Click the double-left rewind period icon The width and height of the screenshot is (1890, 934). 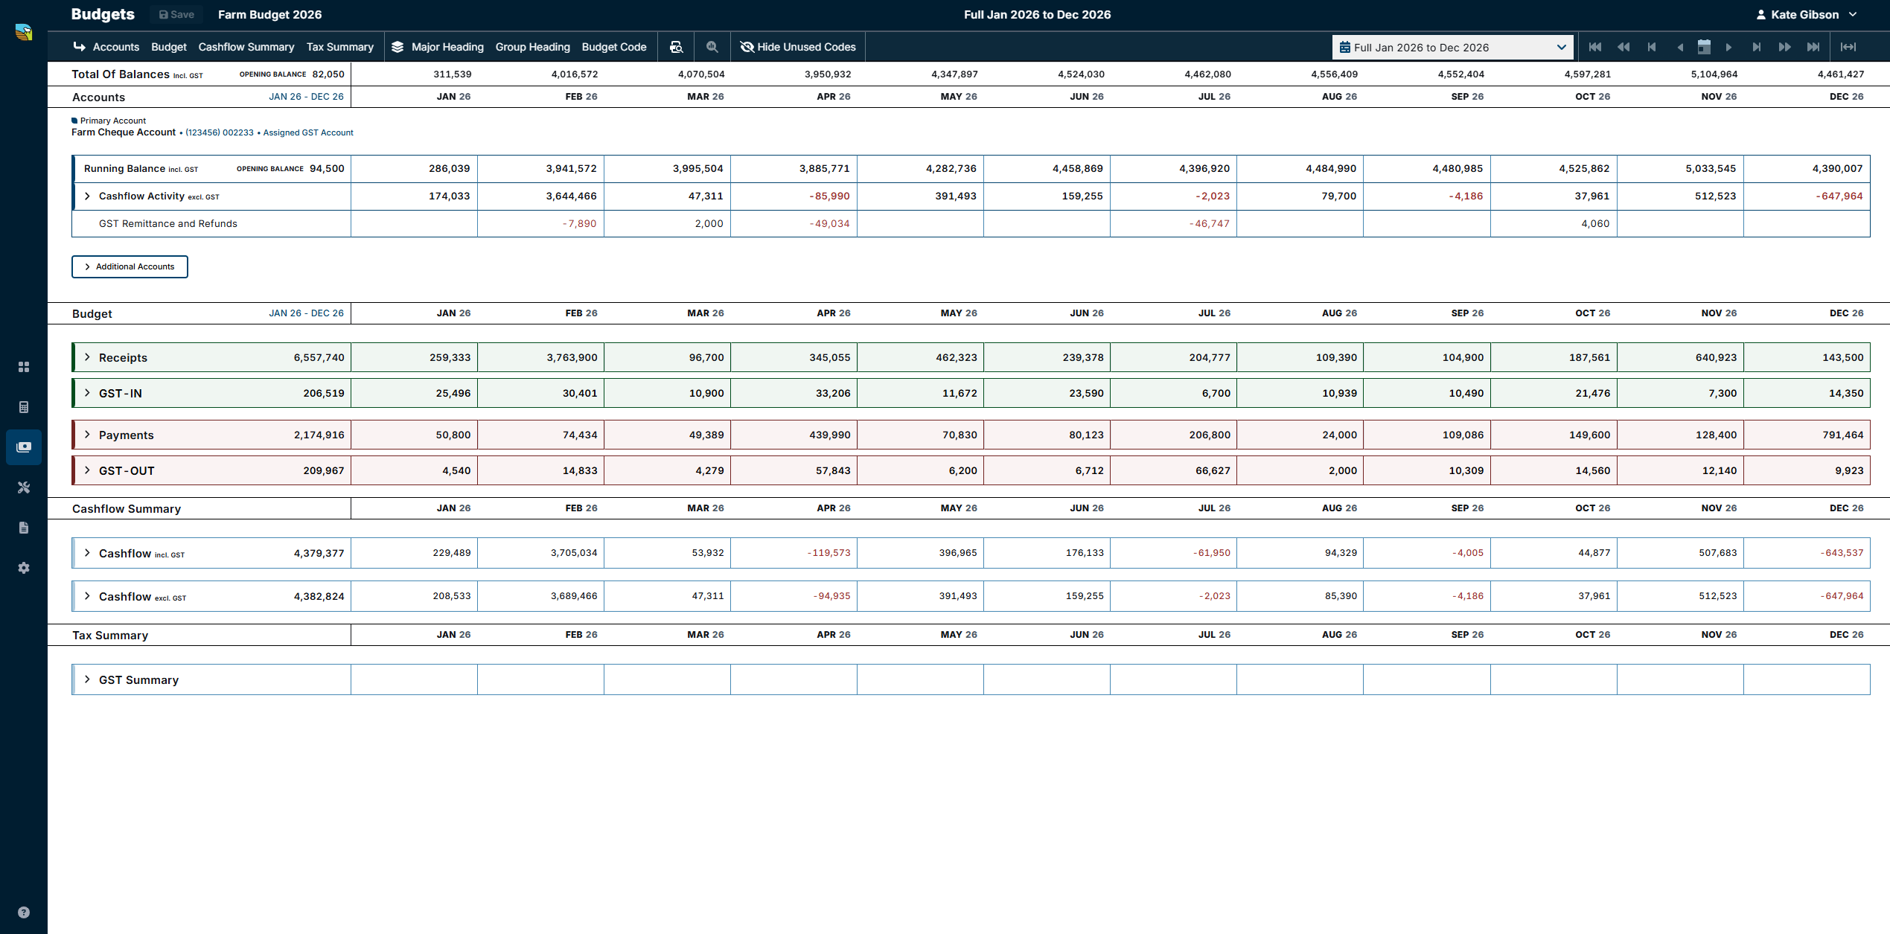pos(1624,47)
